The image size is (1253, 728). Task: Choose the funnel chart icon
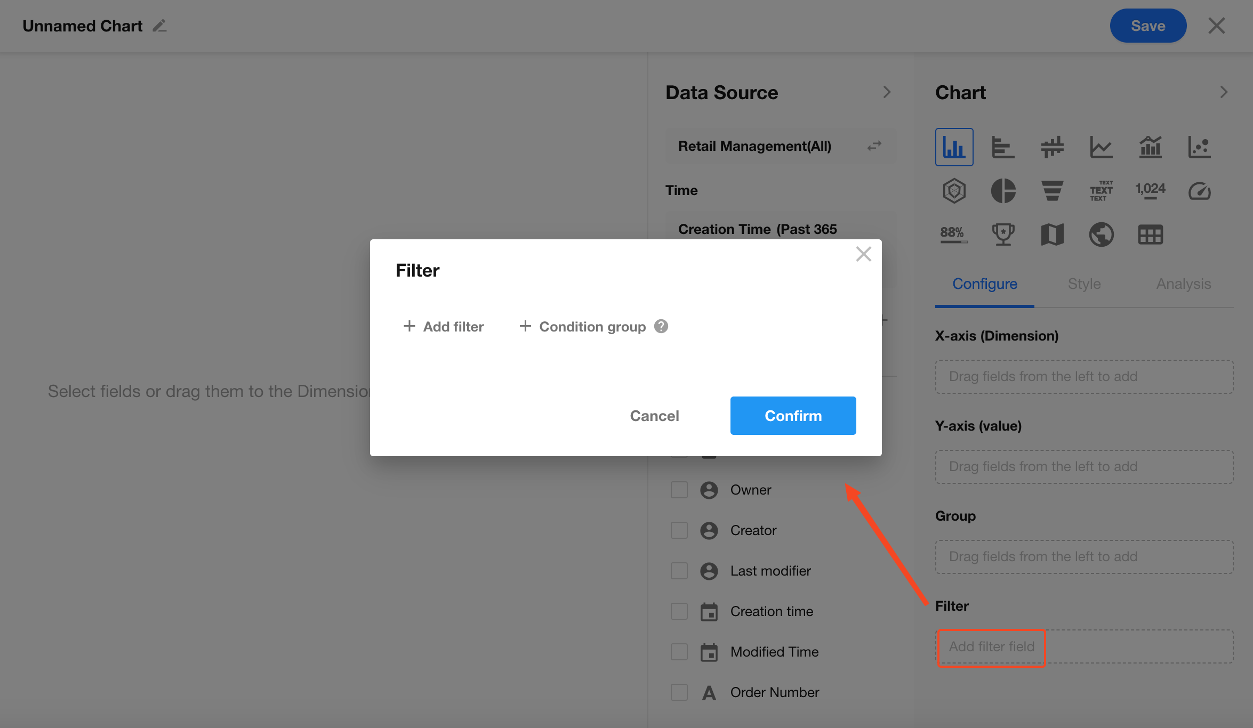coord(1052,191)
